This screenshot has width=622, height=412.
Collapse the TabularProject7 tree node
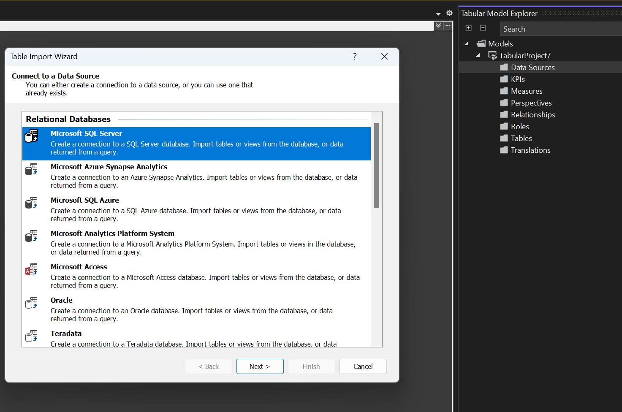478,55
